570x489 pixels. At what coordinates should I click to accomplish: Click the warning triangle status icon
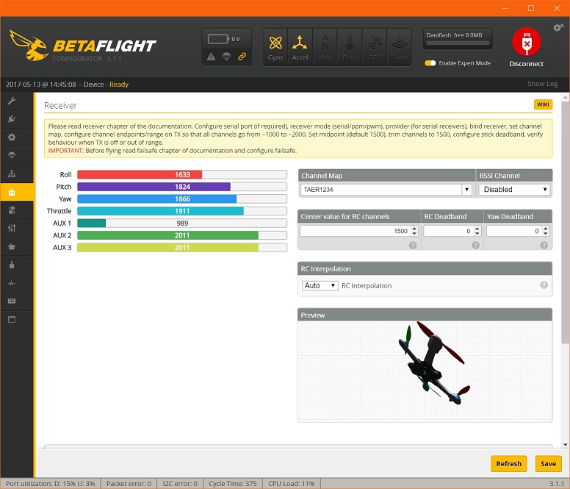212,57
